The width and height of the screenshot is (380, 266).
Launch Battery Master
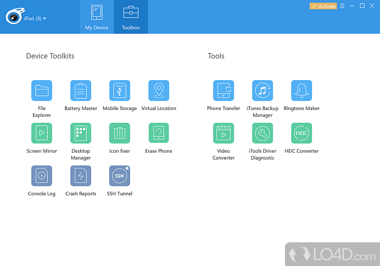pyautogui.click(x=81, y=91)
